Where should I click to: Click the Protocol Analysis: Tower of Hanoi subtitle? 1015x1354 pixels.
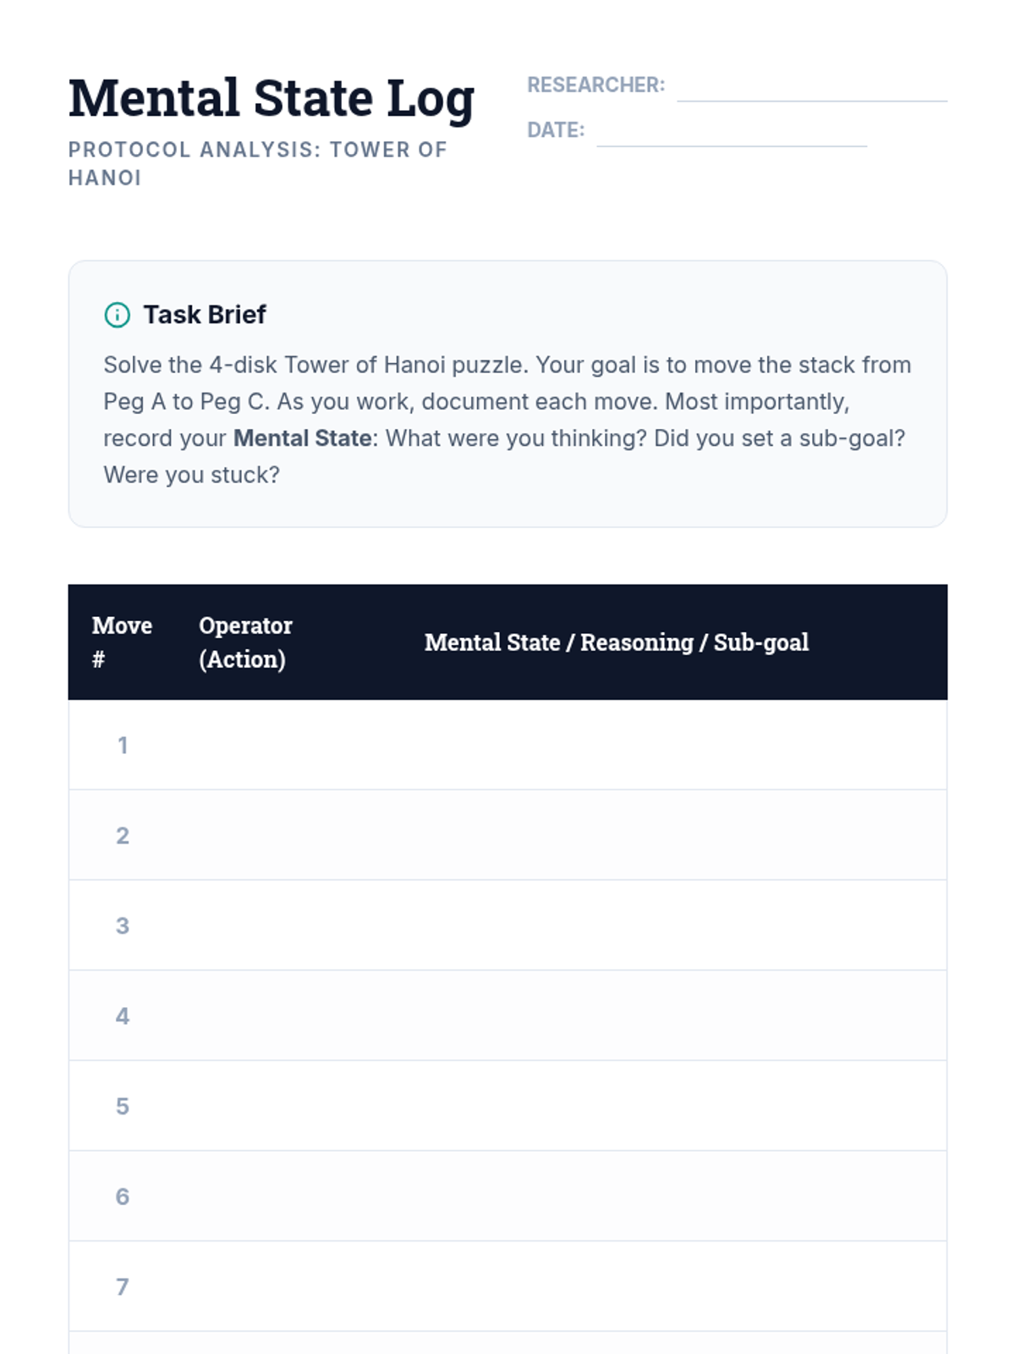point(257,163)
